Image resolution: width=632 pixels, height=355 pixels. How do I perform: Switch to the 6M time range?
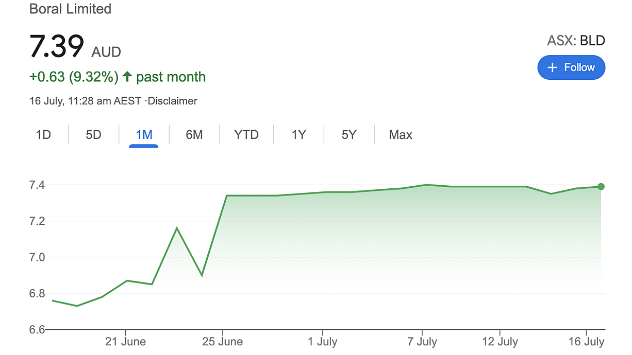(x=194, y=135)
